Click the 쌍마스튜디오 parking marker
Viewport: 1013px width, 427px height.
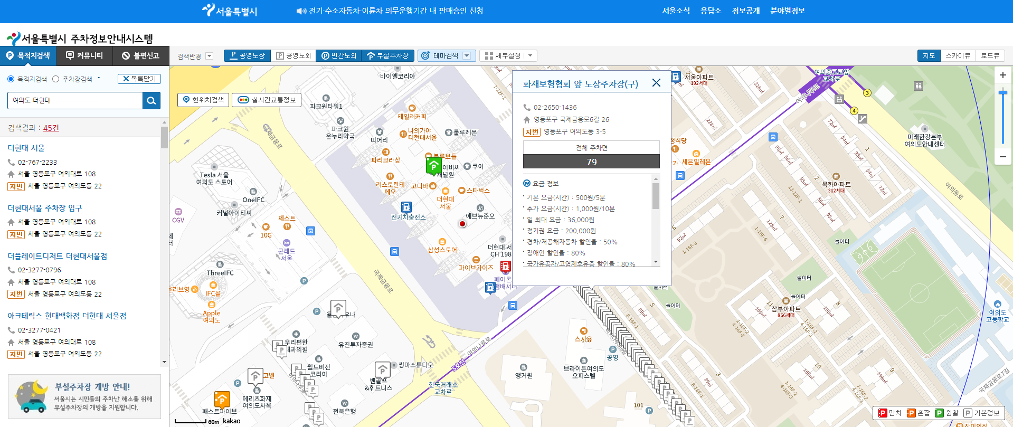[382, 369]
